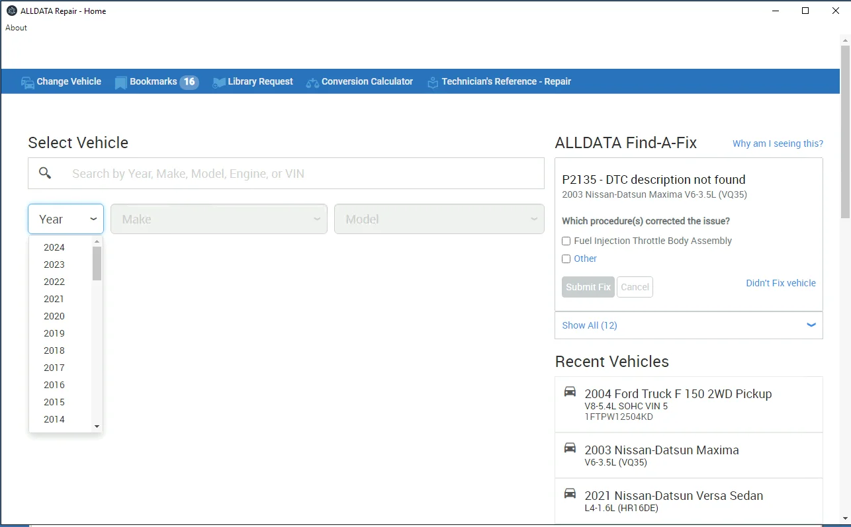
Task: Click the Bookmarks count badge 16
Action: pyautogui.click(x=189, y=82)
